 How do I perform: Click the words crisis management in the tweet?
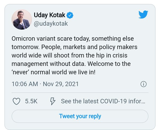[69, 60]
